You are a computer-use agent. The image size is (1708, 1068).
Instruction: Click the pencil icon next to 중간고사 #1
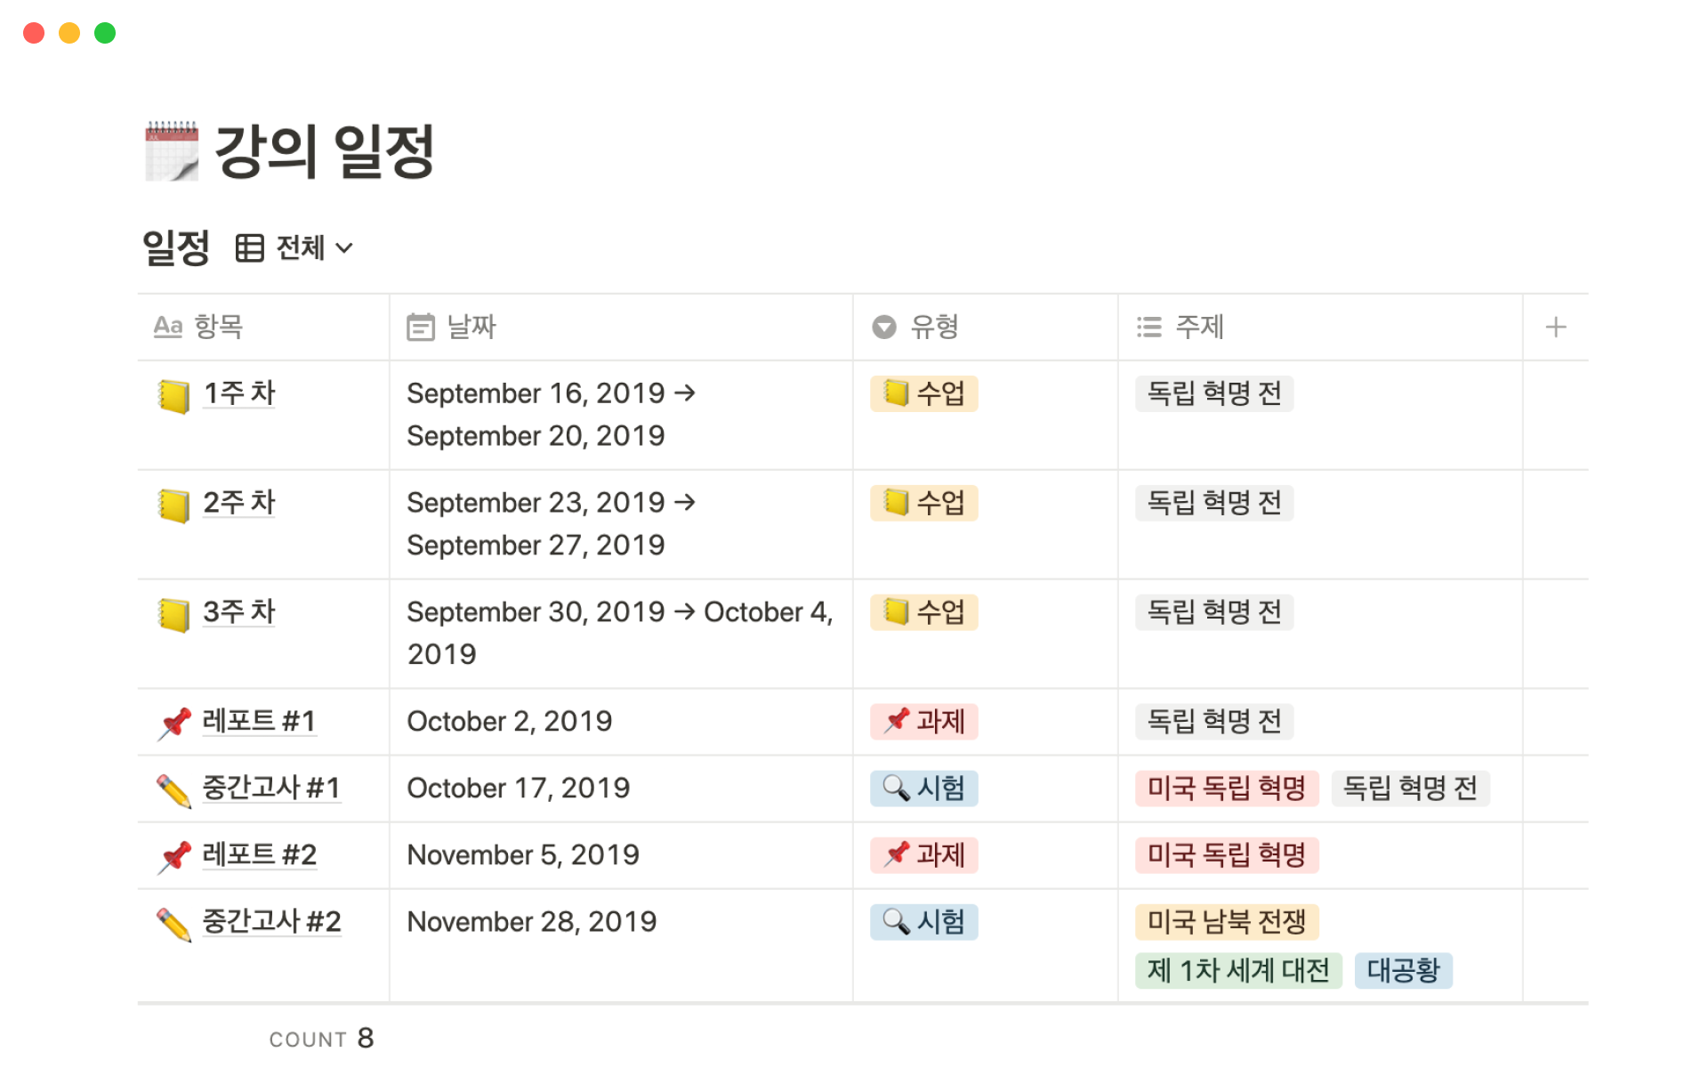coord(173,790)
